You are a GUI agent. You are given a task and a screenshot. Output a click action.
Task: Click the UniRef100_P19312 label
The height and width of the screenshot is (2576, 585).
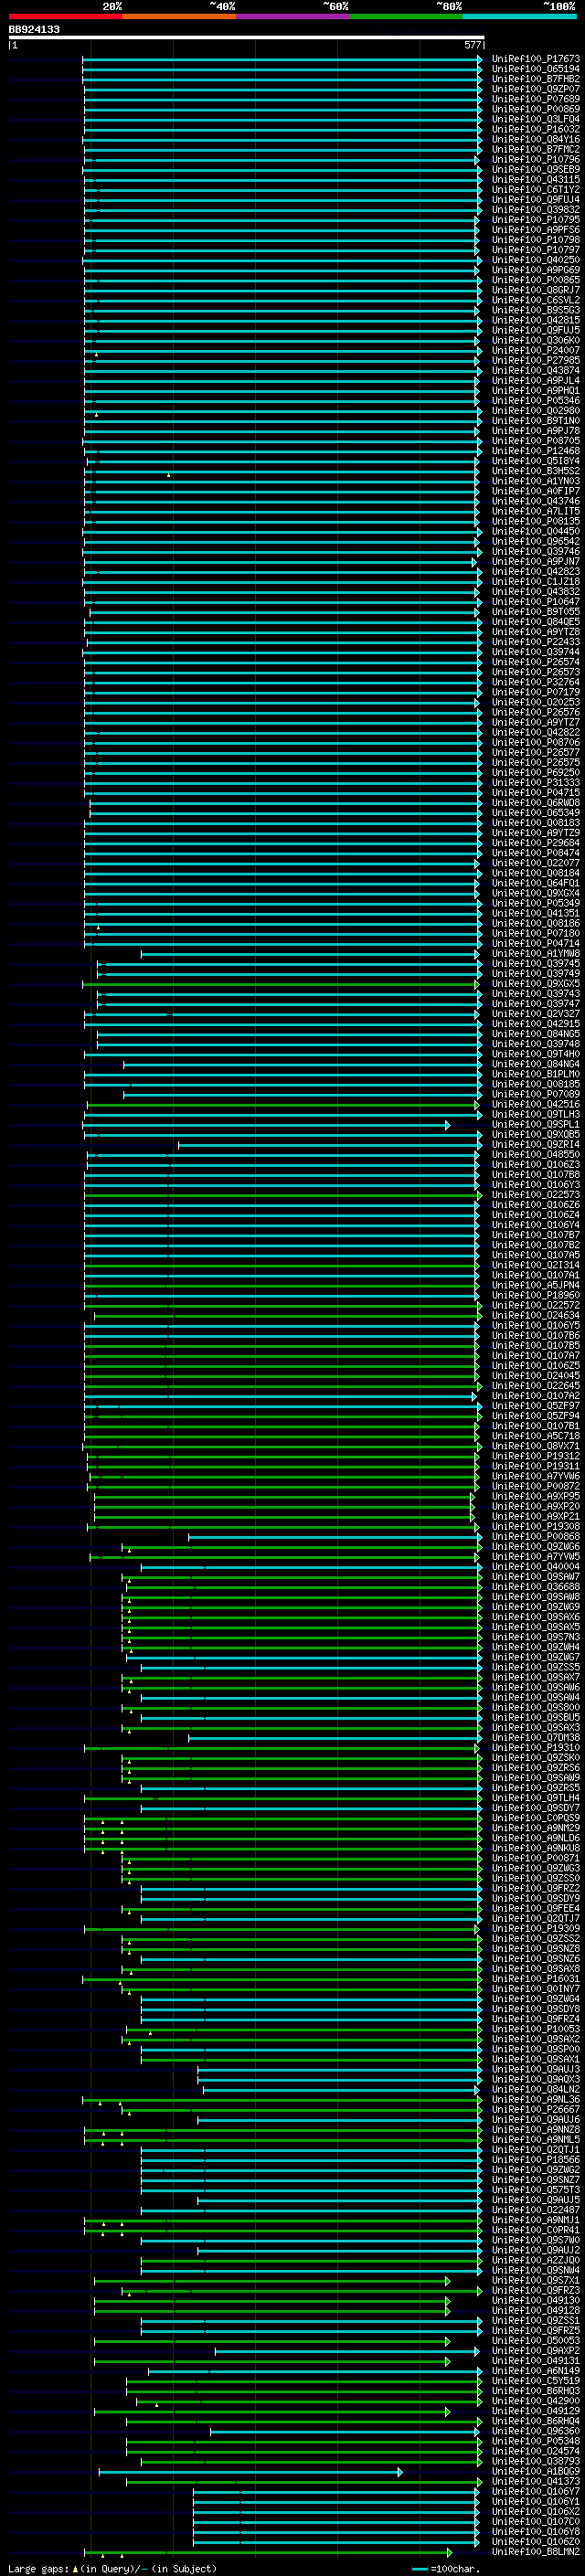[x=536, y=1456]
